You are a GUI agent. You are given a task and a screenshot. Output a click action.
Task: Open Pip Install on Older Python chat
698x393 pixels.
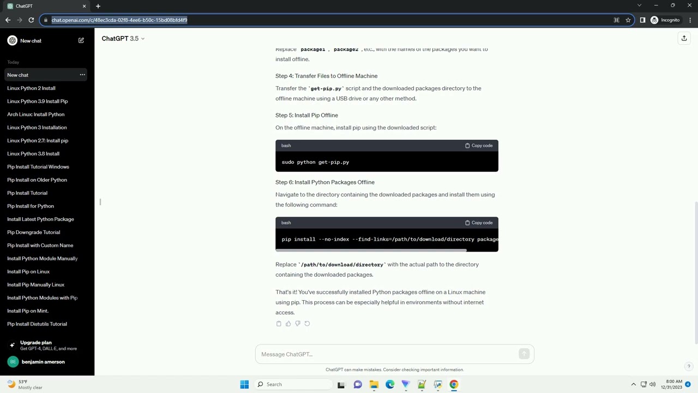pos(37,180)
